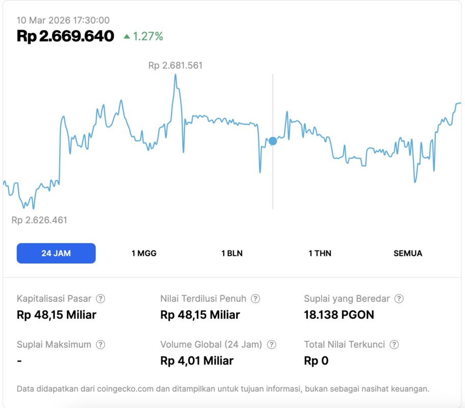Click the green up-arrow price change icon

[x=127, y=37]
